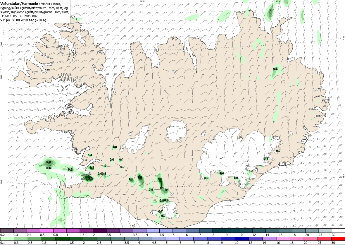The height and width of the screenshot is (245, 345).
Task: Click the 20W longitude label
Action: (142, 1)
